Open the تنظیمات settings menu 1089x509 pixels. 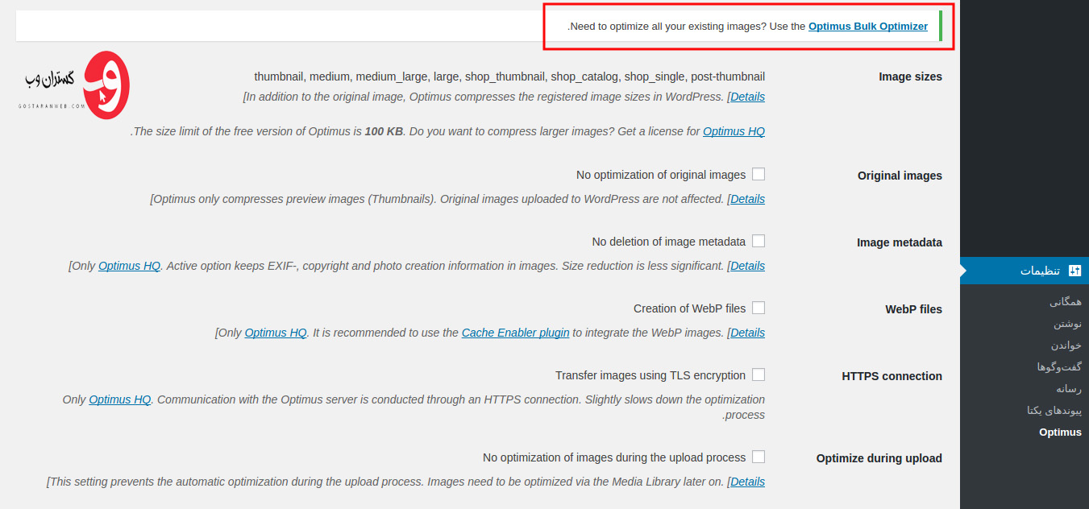point(1025,271)
